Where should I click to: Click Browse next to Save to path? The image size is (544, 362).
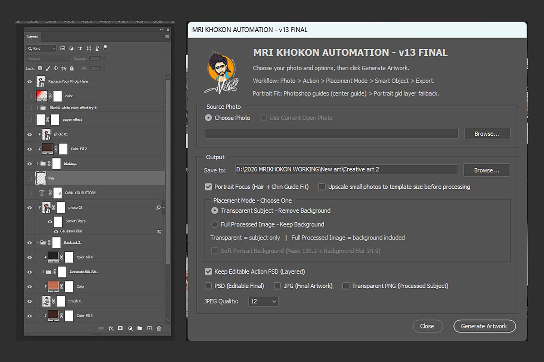(486, 170)
